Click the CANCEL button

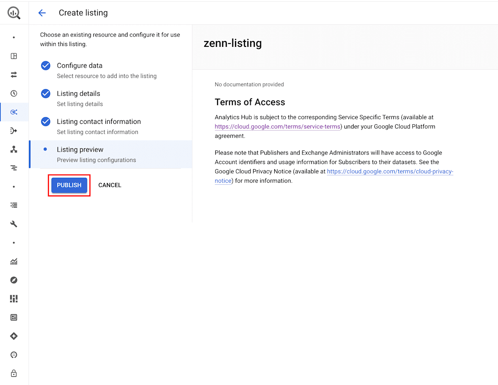(110, 185)
